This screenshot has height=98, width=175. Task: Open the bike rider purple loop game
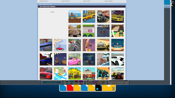(x=89, y=45)
